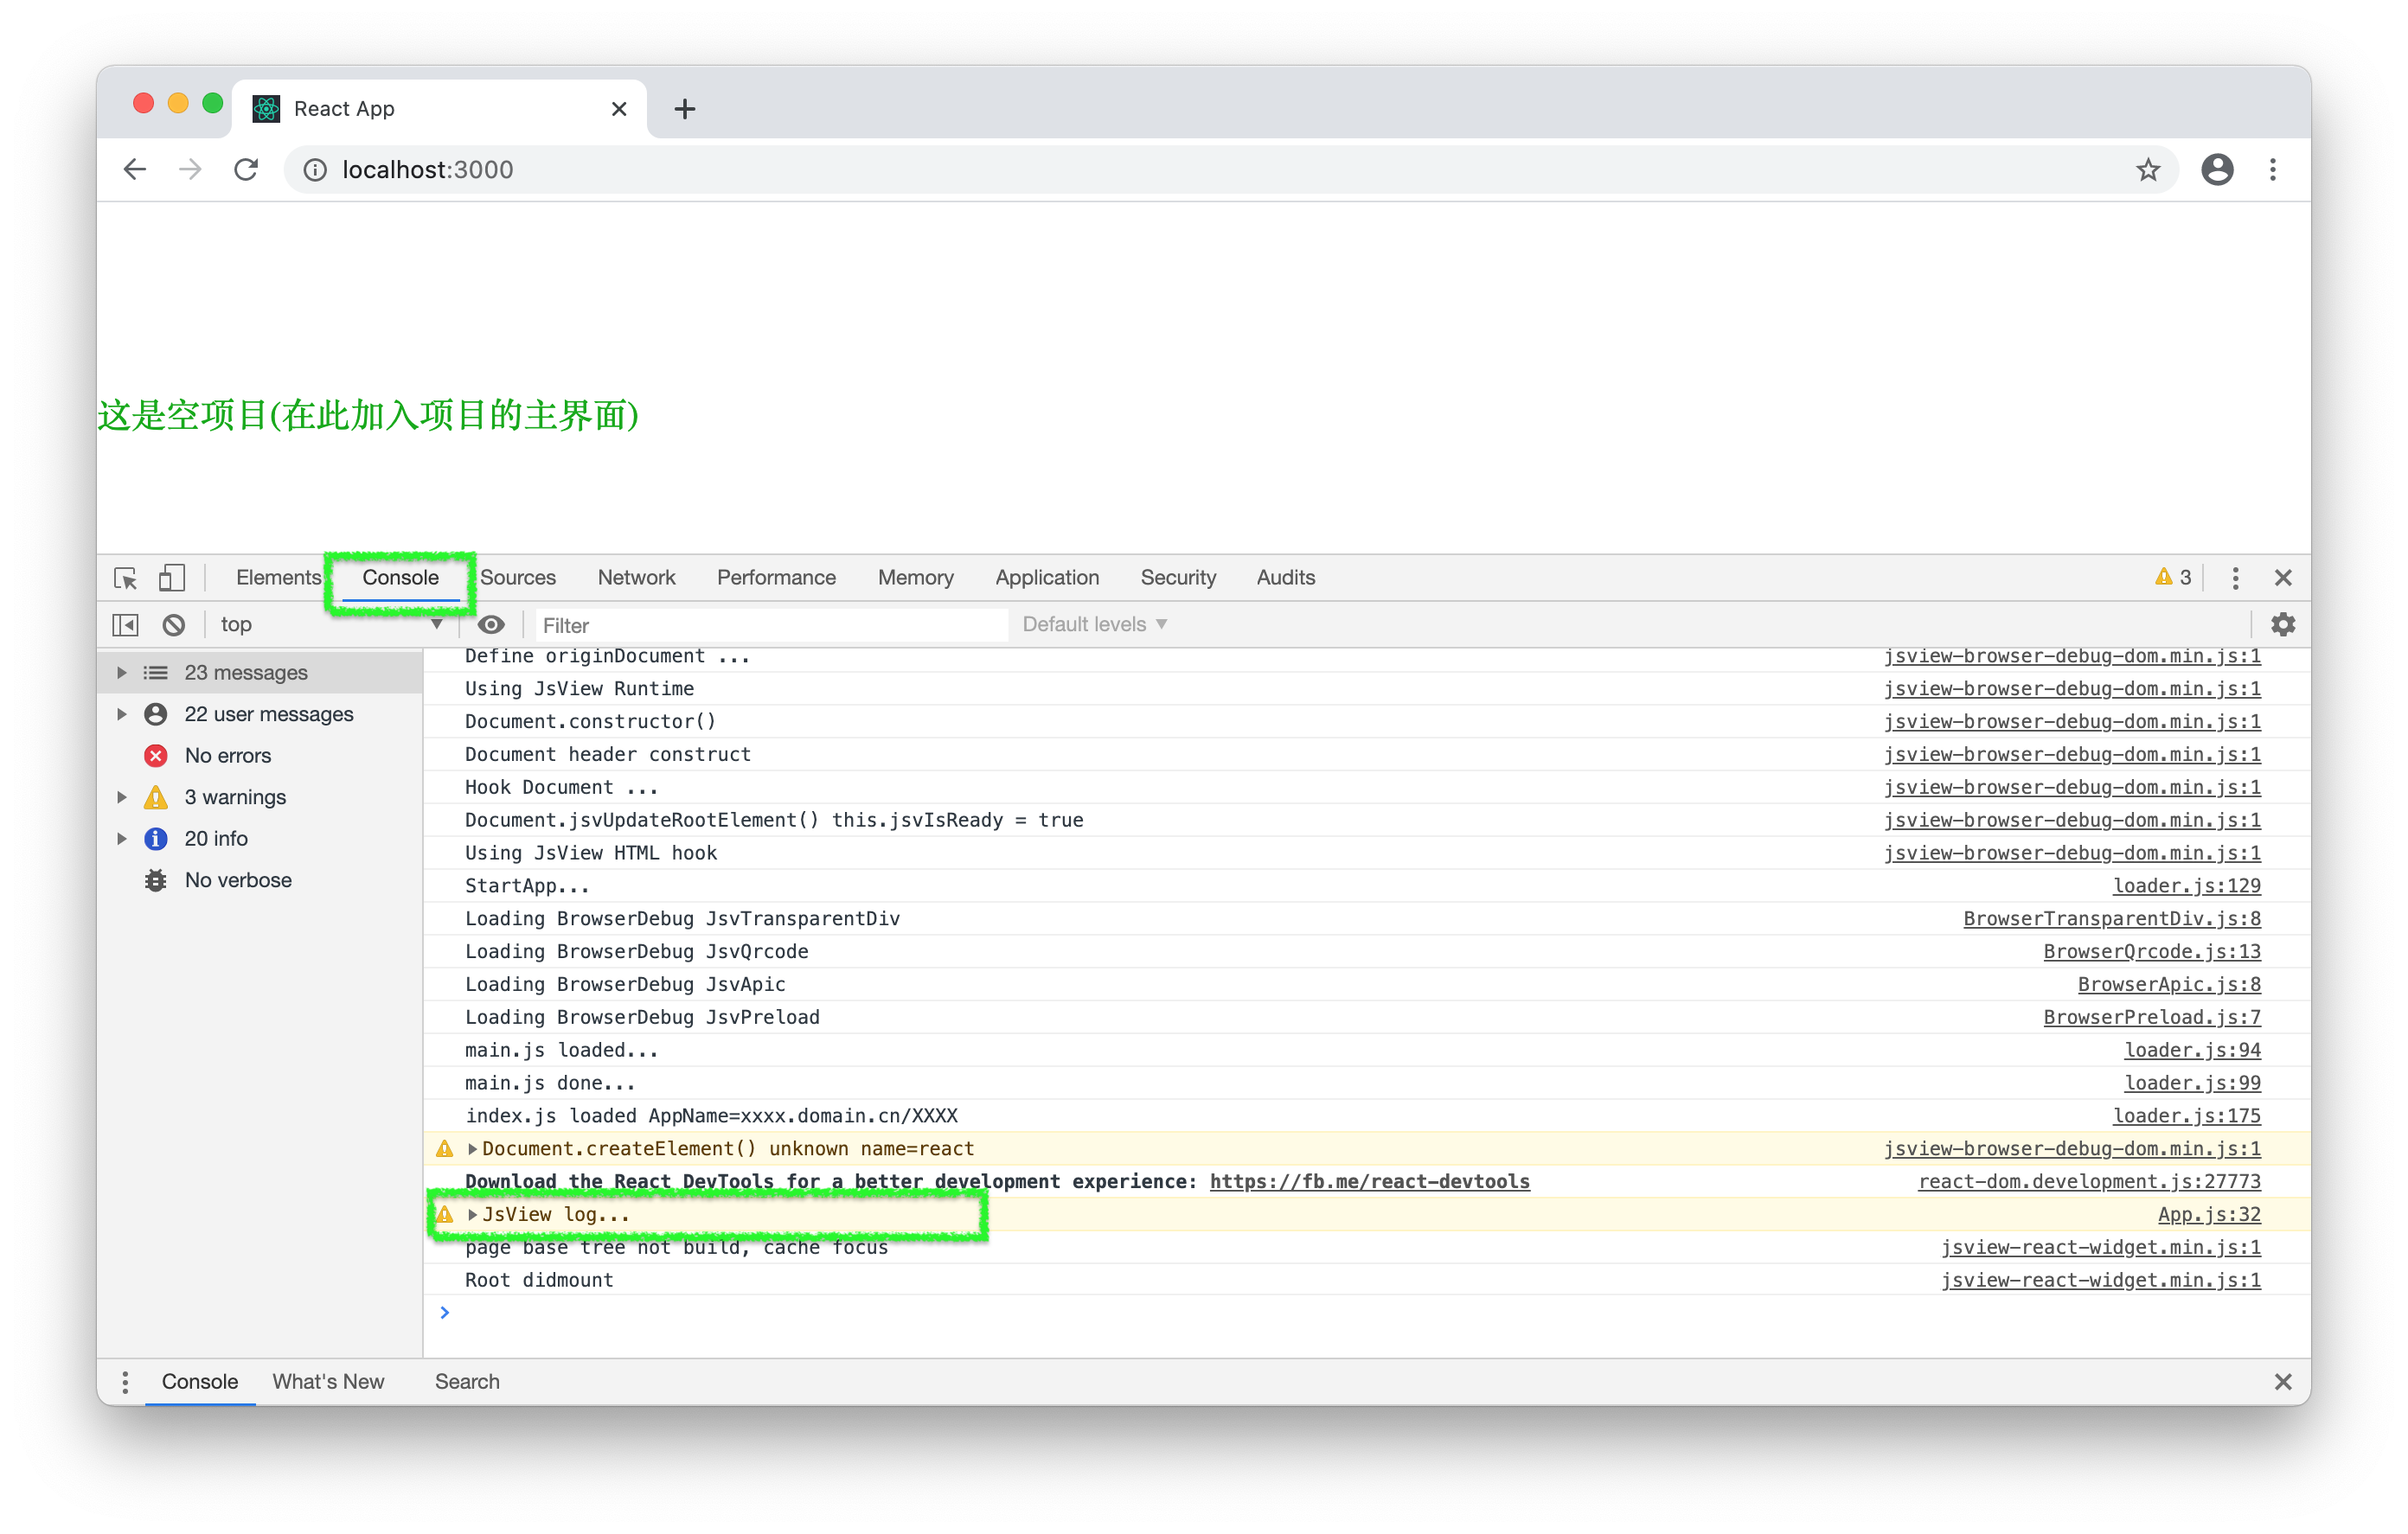Viewport: 2408px width, 1534px height.
Task: Open the top context dropdown
Action: 330,625
